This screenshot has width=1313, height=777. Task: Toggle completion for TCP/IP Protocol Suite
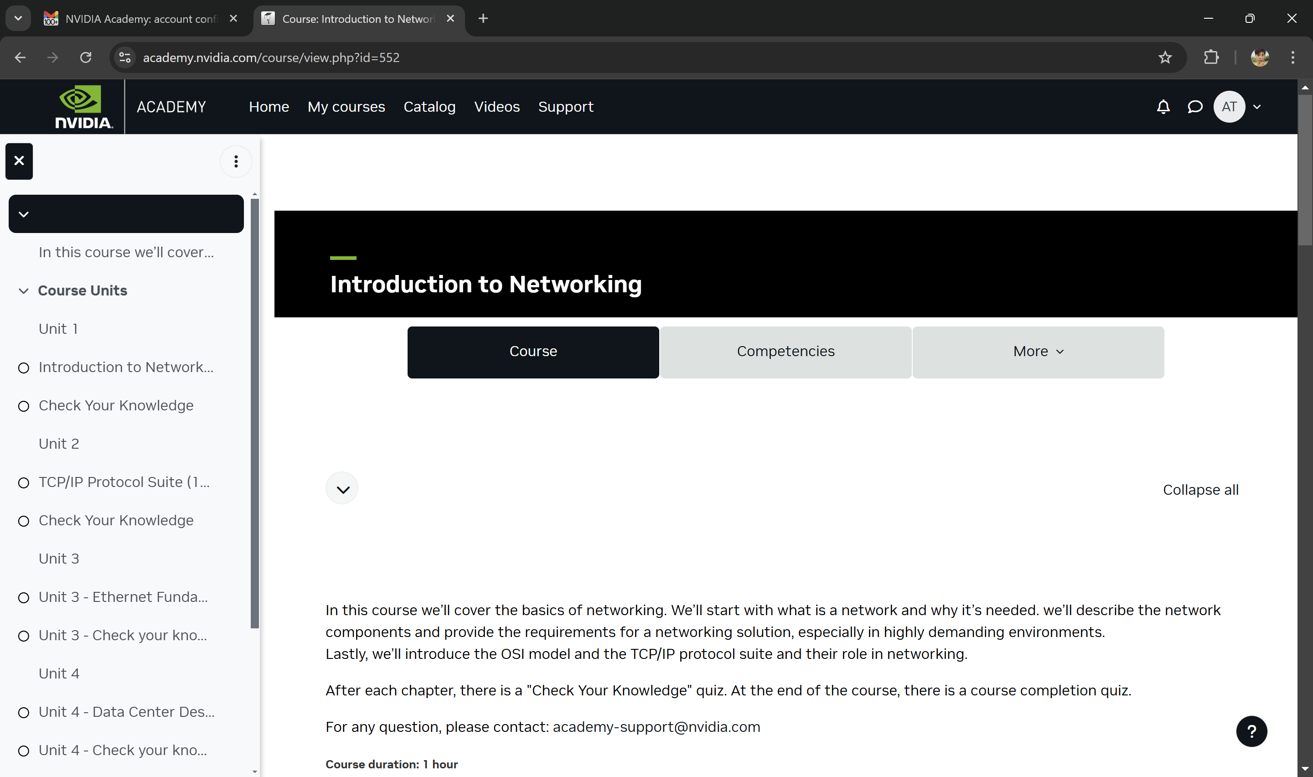click(x=23, y=483)
